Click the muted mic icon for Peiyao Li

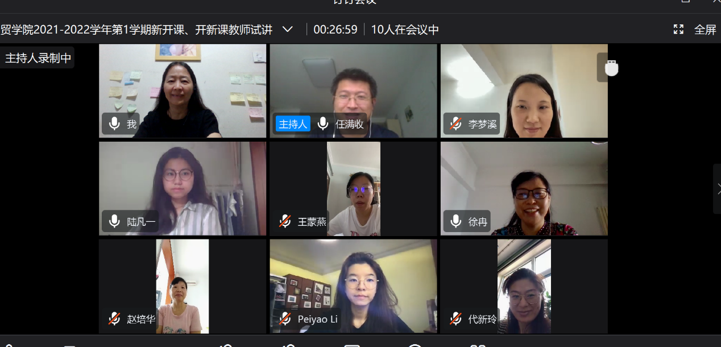pyautogui.click(x=285, y=319)
